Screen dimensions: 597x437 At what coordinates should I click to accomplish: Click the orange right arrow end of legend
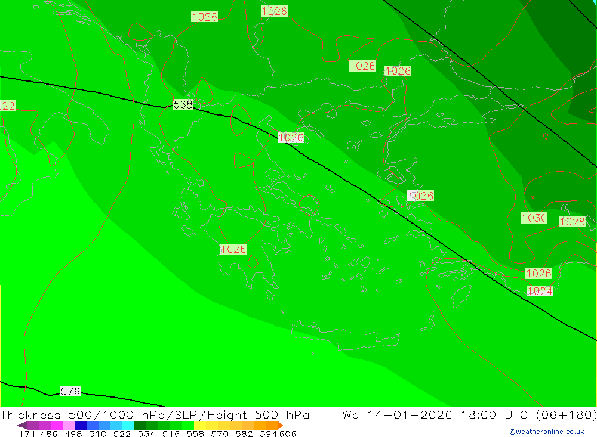point(281,425)
